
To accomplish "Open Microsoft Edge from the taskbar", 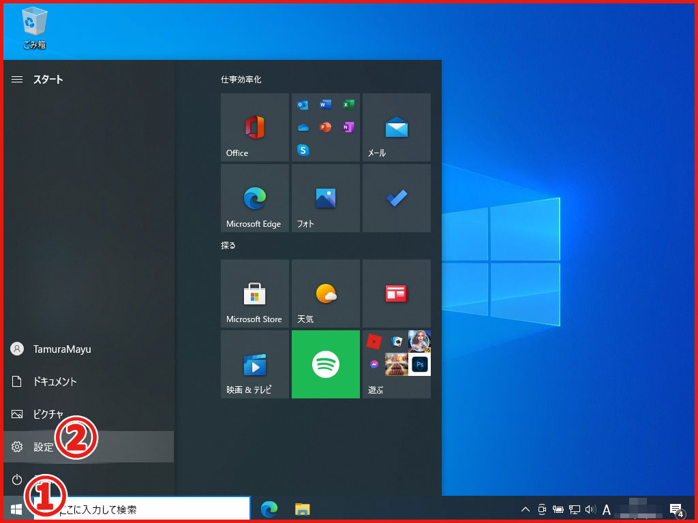I will (x=269, y=509).
